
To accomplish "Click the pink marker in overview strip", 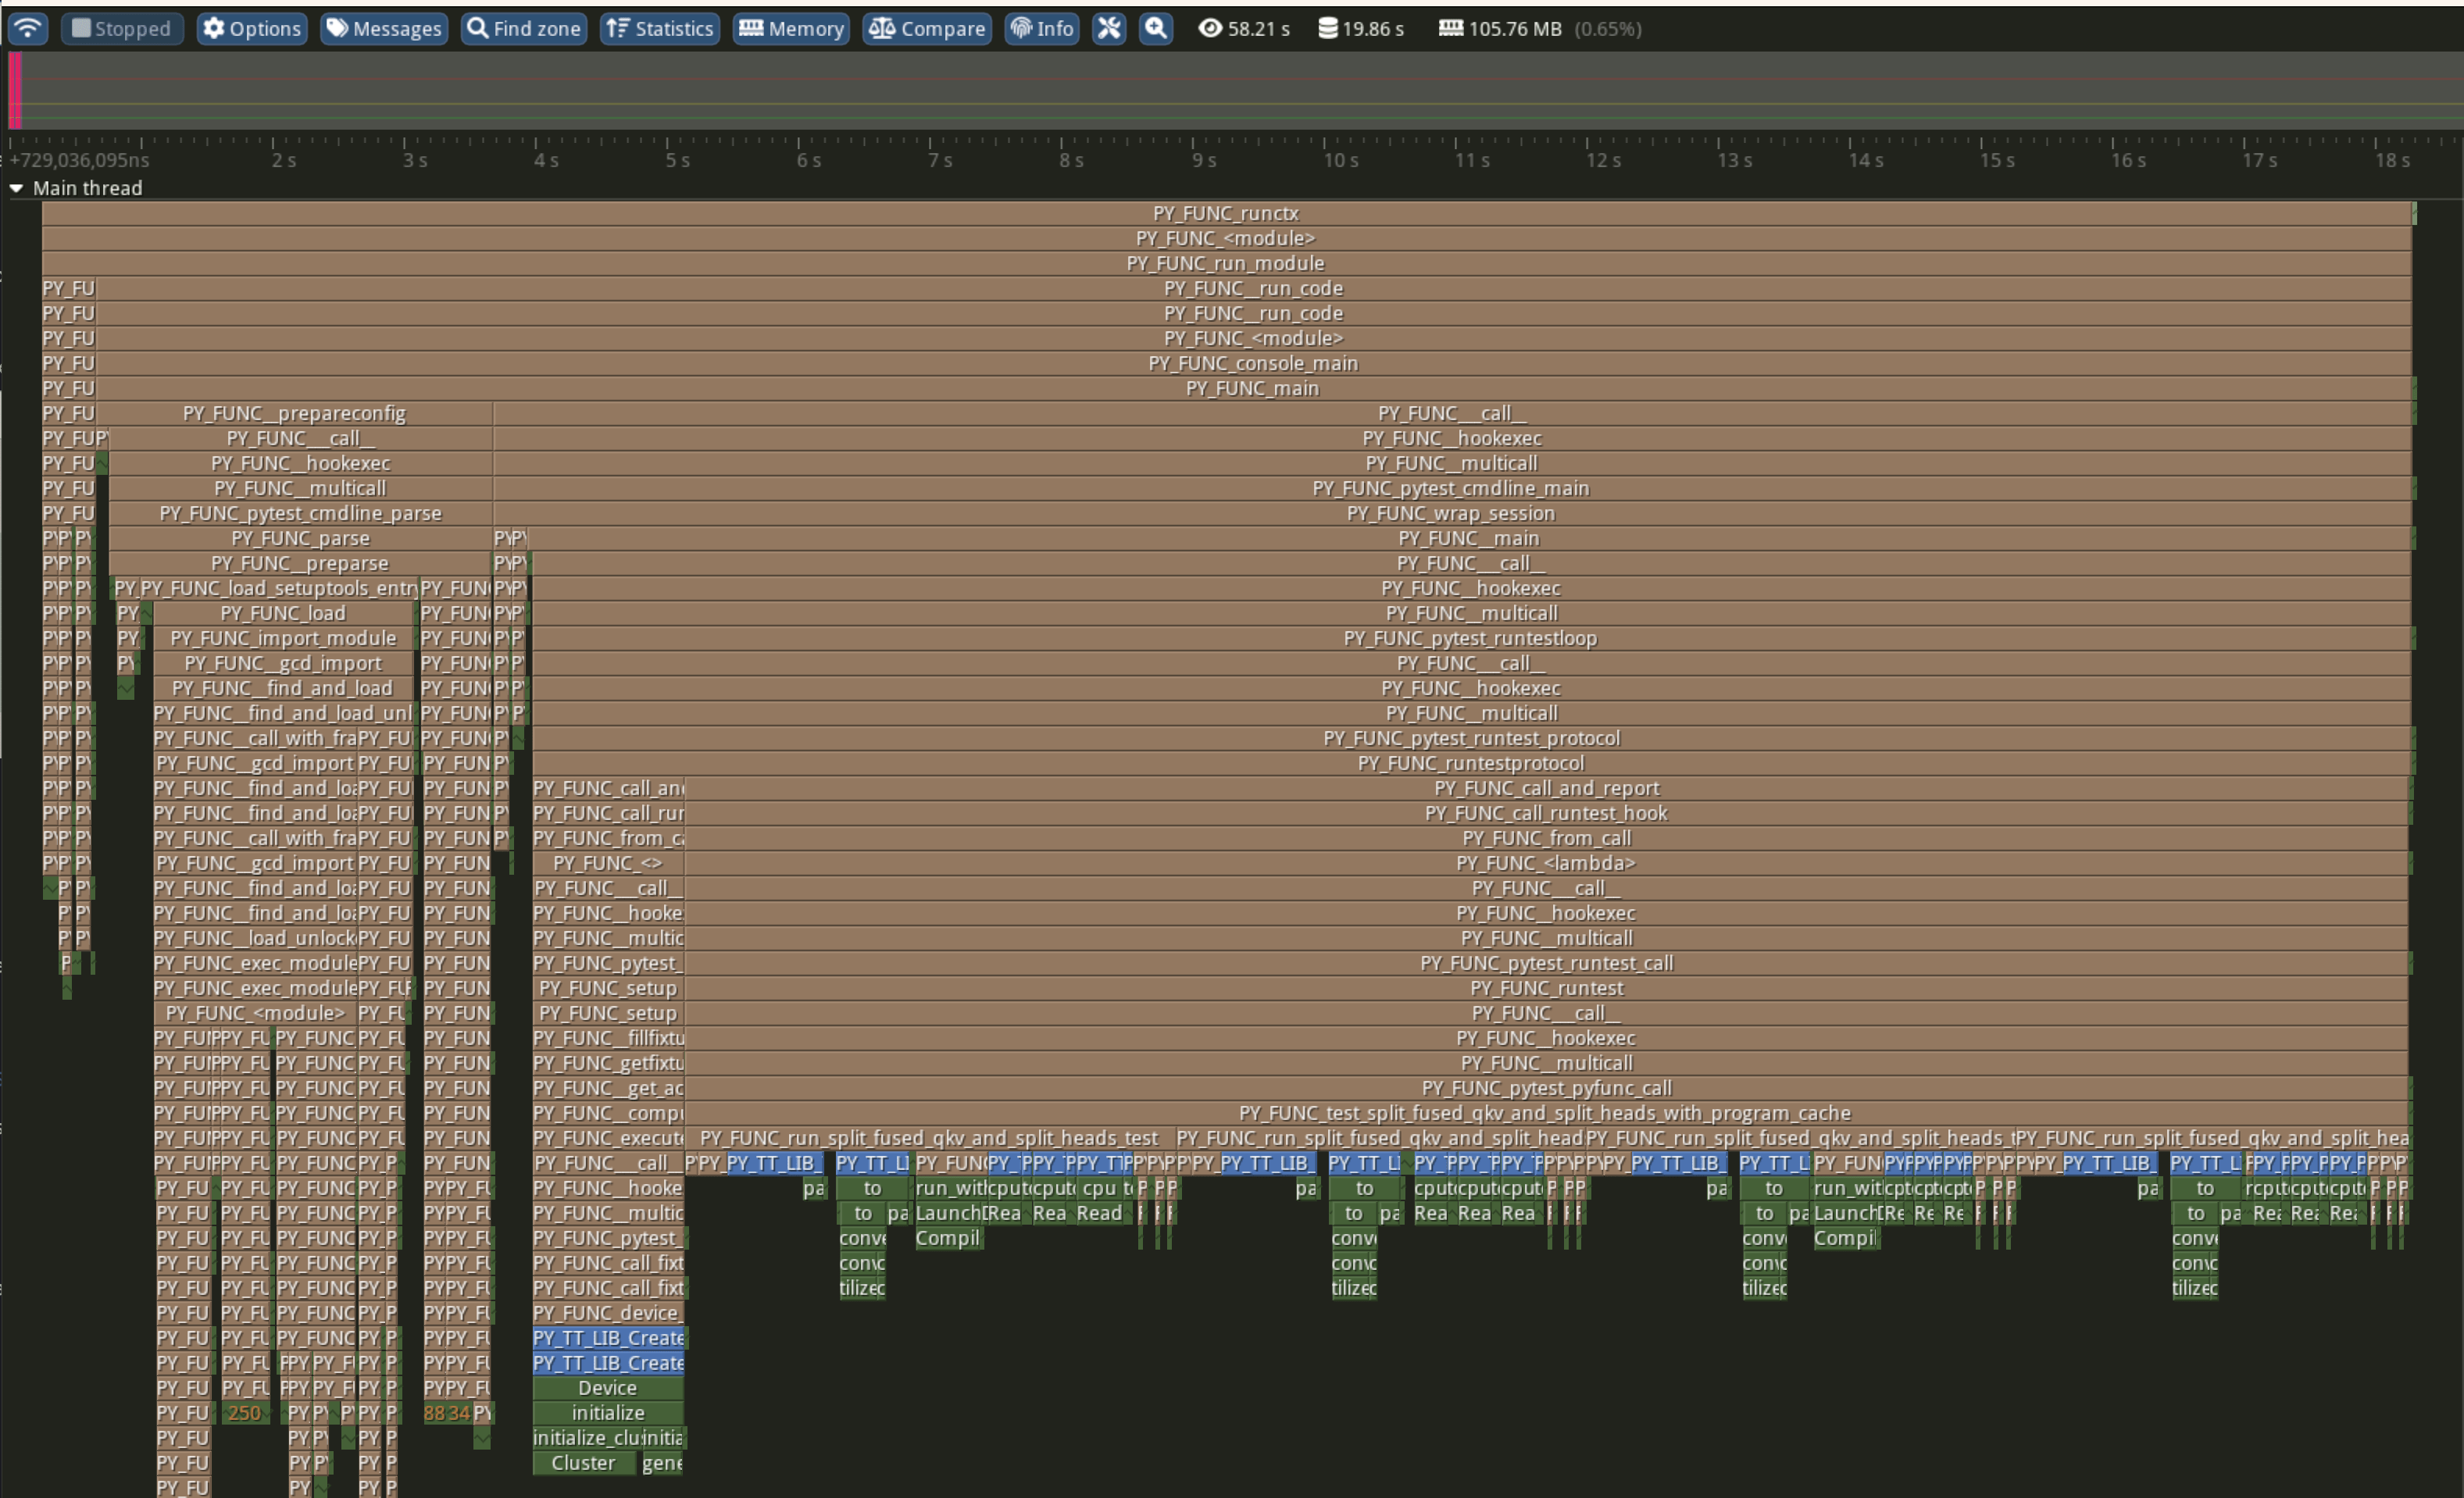I will 15,90.
